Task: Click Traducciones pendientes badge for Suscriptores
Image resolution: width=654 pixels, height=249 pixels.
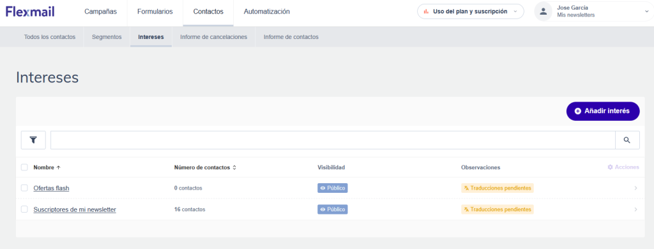Action: (x=497, y=209)
